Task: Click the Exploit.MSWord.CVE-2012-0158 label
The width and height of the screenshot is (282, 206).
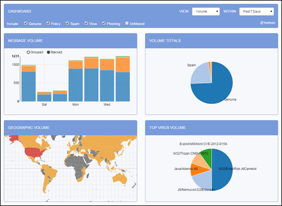Action: [204, 144]
